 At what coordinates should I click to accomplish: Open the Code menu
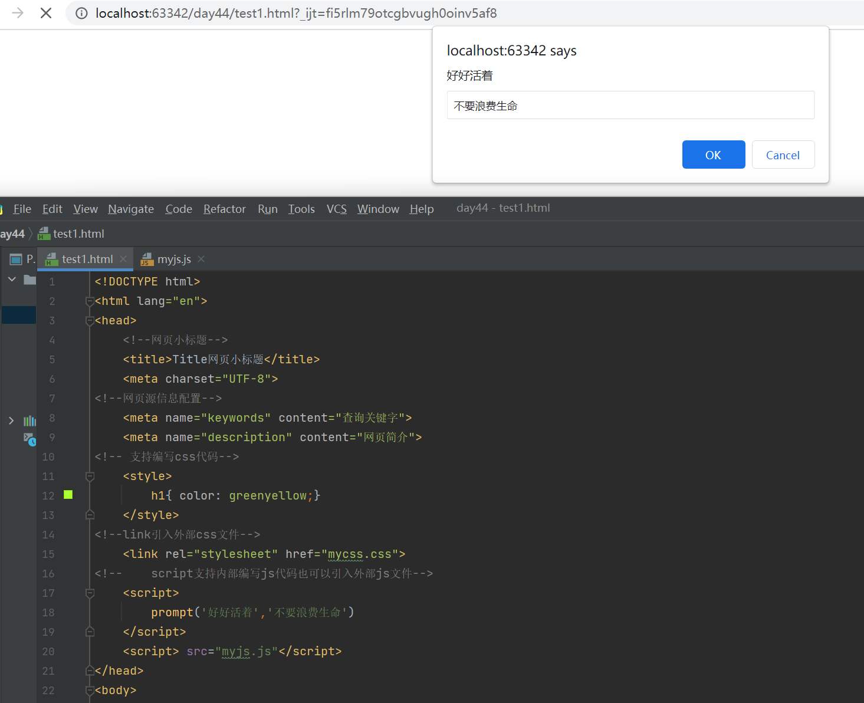179,209
